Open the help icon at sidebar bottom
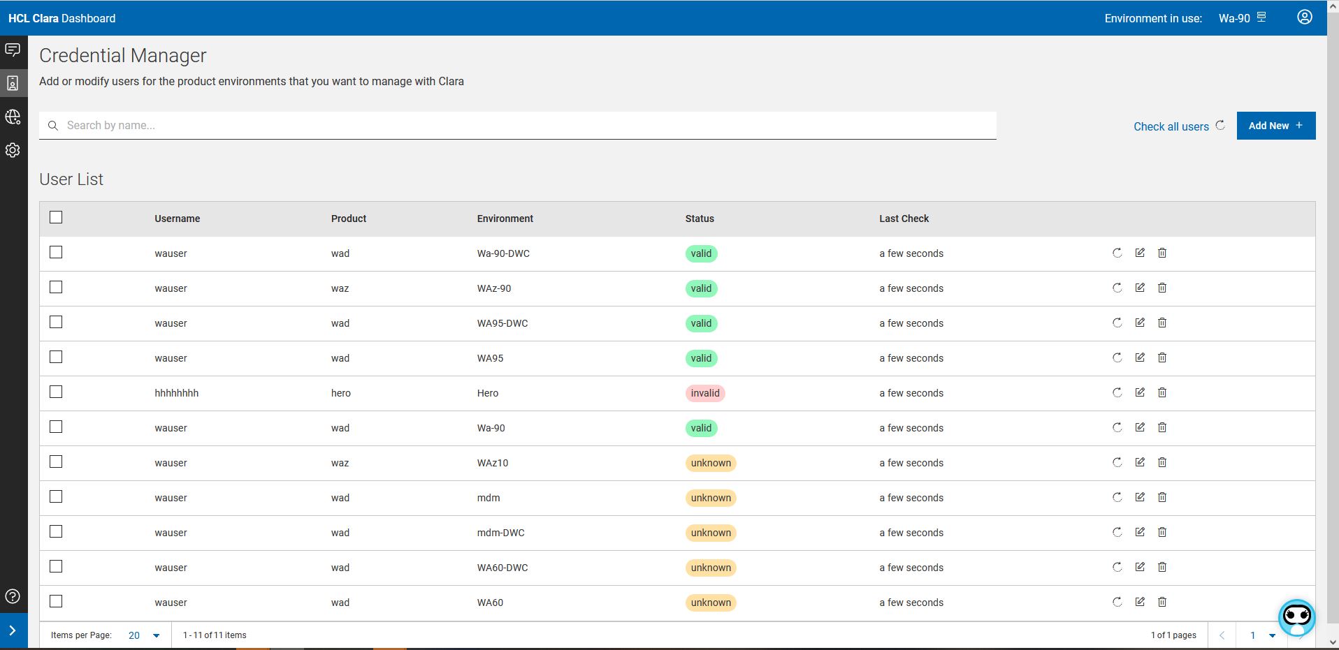The height and width of the screenshot is (650, 1339). coord(13,596)
